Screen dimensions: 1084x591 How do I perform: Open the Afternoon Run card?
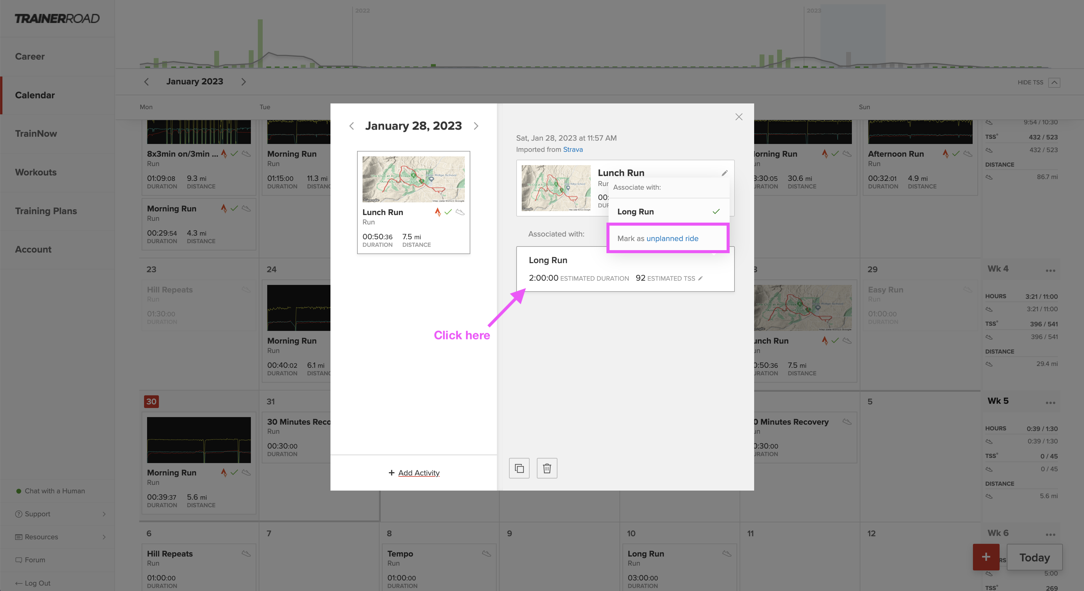click(920, 157)
